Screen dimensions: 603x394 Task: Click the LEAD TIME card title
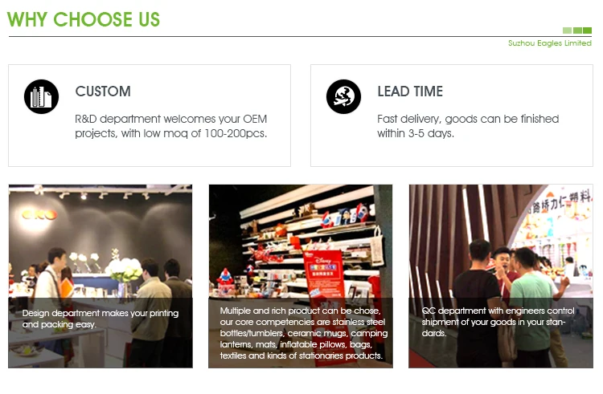pos(410,91)
